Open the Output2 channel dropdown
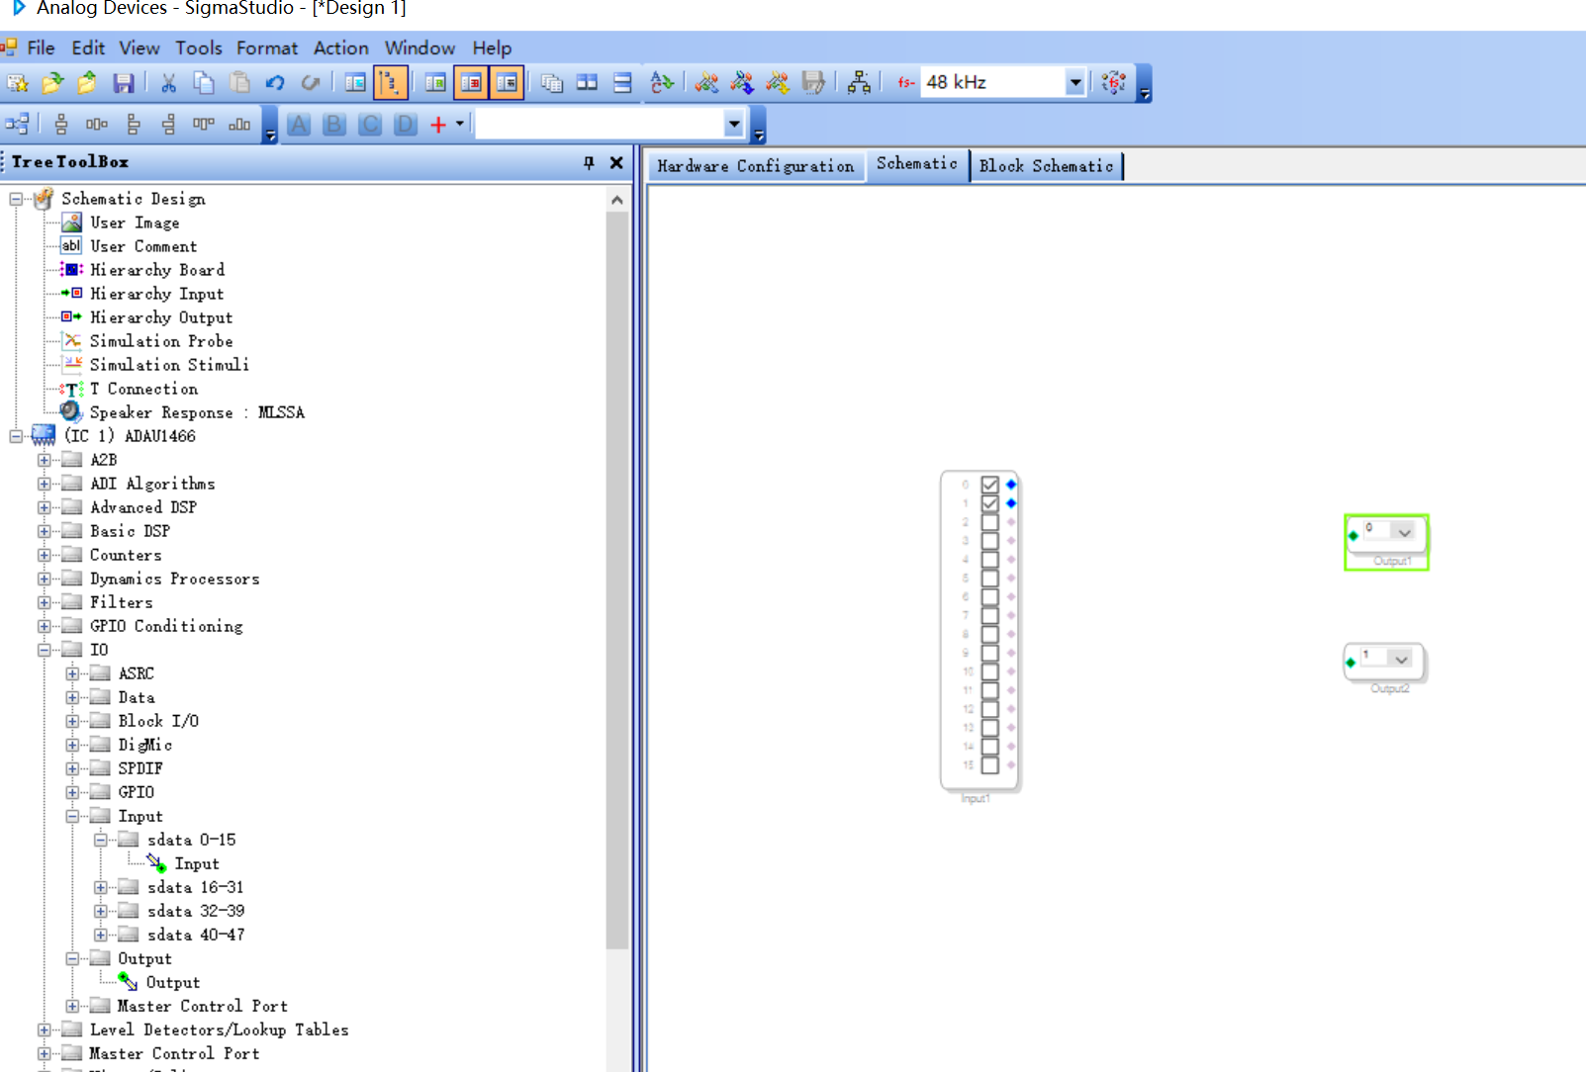 pyautogui.click(x=1401, y=659)
